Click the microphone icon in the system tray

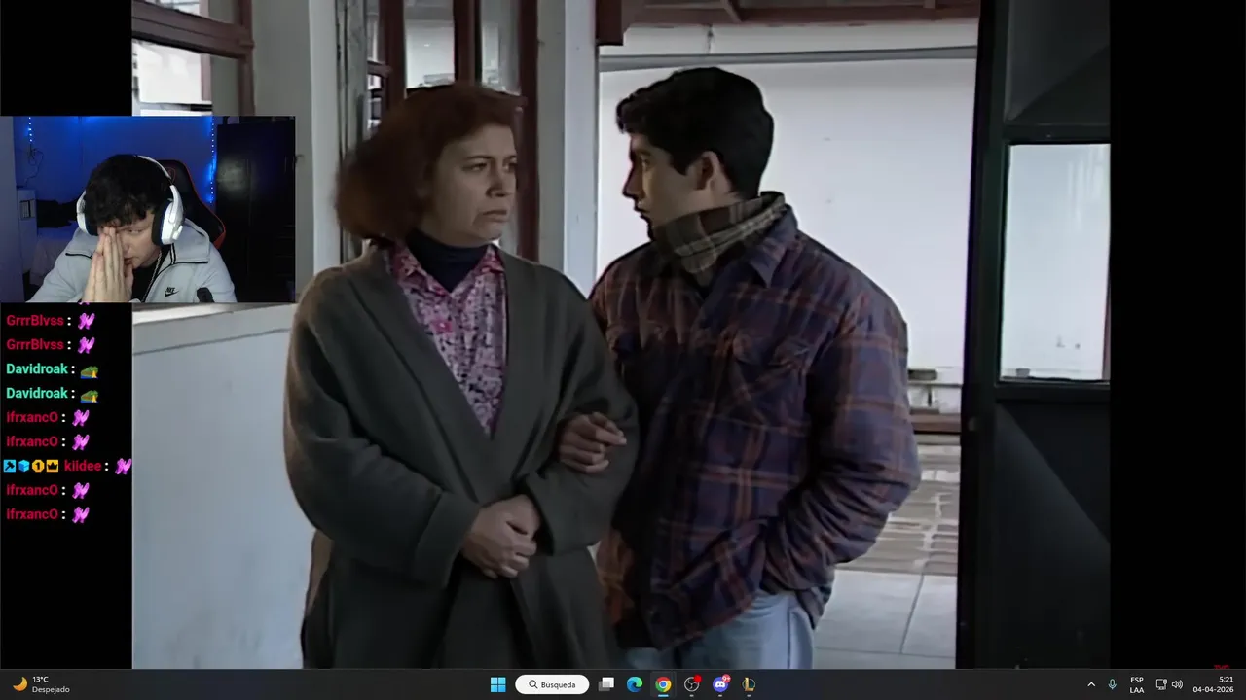click(x=1112, y=684)
